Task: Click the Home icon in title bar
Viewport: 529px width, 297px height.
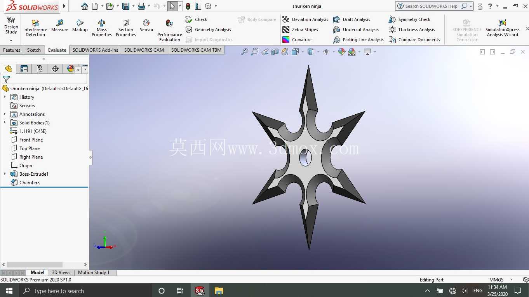Action: tap(85, 6)
